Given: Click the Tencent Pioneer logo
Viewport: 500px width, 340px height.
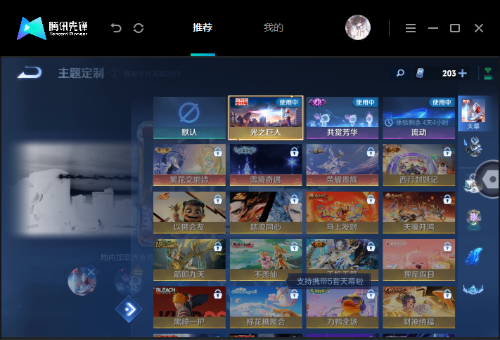Looking at the screenshot, I should [52, 28].
